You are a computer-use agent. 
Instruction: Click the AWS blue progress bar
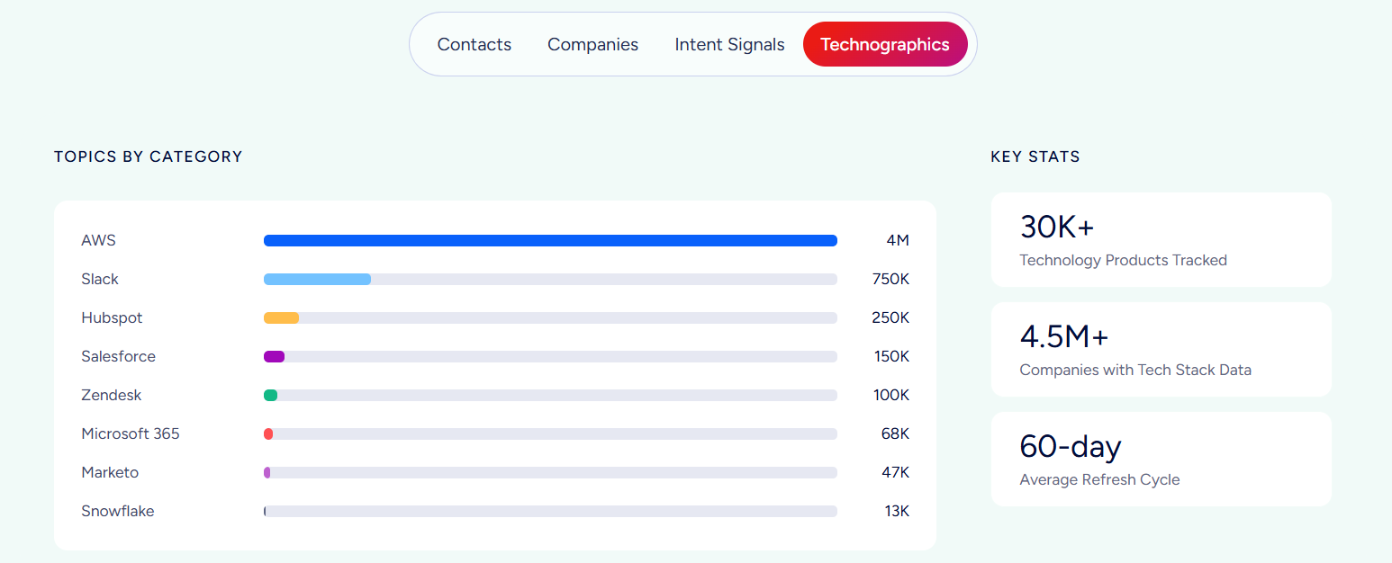click(x=550, y=240)
